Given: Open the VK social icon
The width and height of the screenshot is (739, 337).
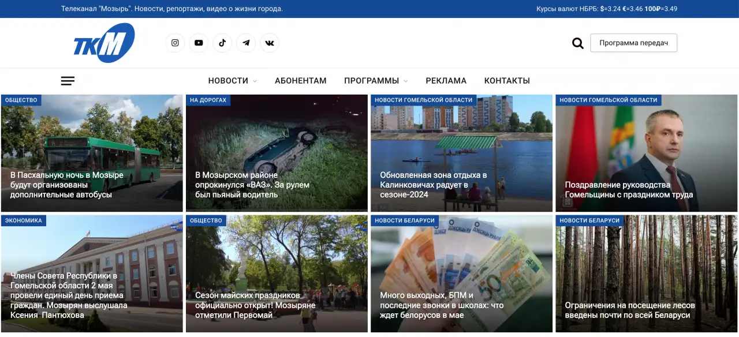Looking at the screenshot, I should (x=270, y=43).
